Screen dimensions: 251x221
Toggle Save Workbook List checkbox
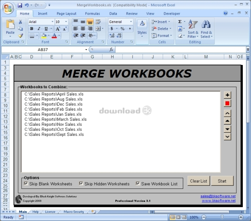[x=138, y=183]
